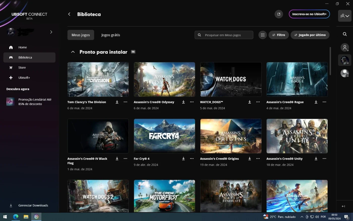Collapse the right friends panel arrow
353x221 pixels.
pyautogui.click(x=343, y=206)
